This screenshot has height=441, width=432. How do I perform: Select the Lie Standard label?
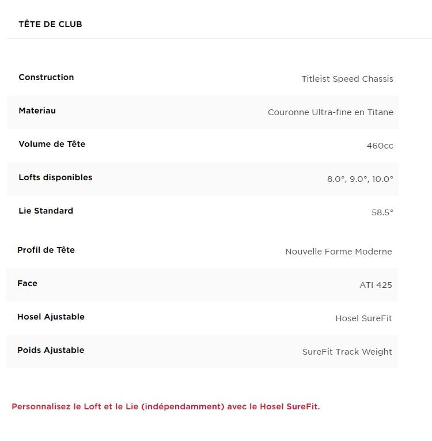46,211
